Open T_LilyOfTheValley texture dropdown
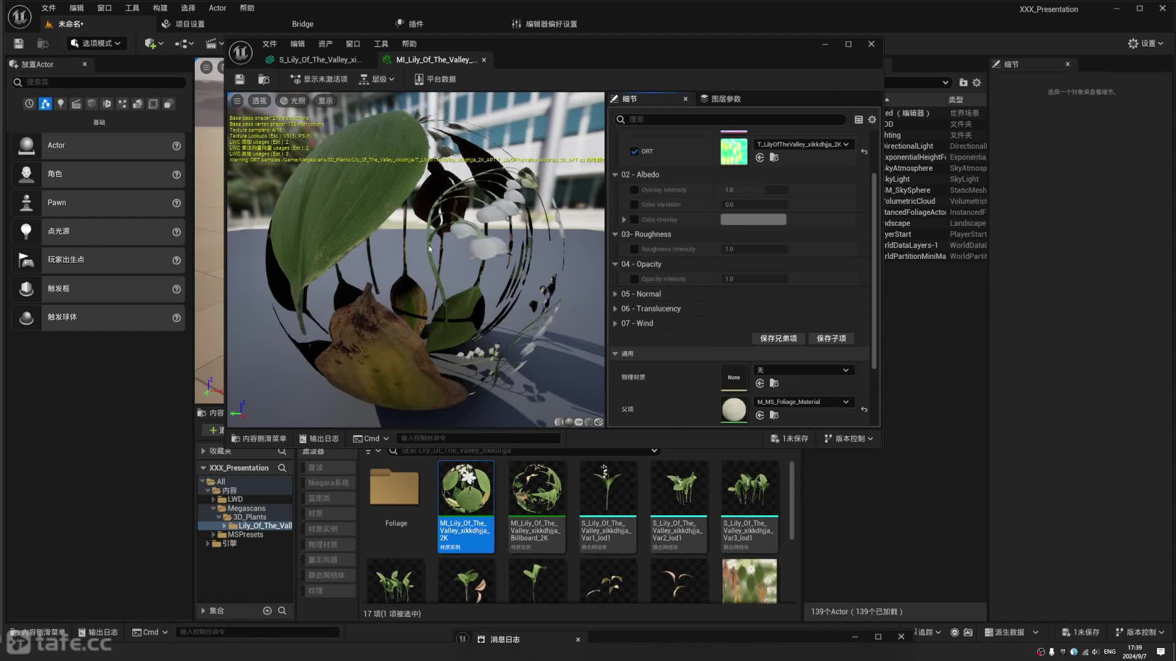Viewport: 1176px width, 661px height. click(x=803, y=144)
